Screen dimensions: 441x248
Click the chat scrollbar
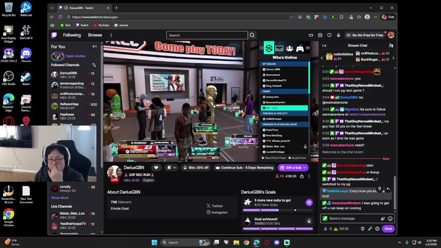[395, 193]
